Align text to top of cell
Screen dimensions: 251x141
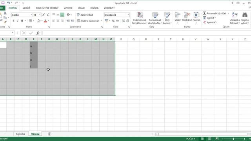point(54,15)
